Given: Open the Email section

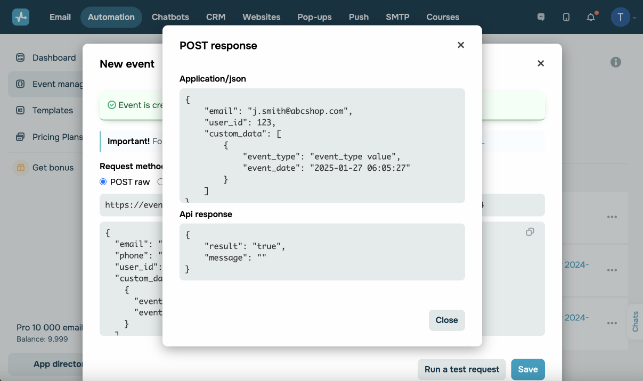Looking at the screenshot, I should [x=60, y=17].
